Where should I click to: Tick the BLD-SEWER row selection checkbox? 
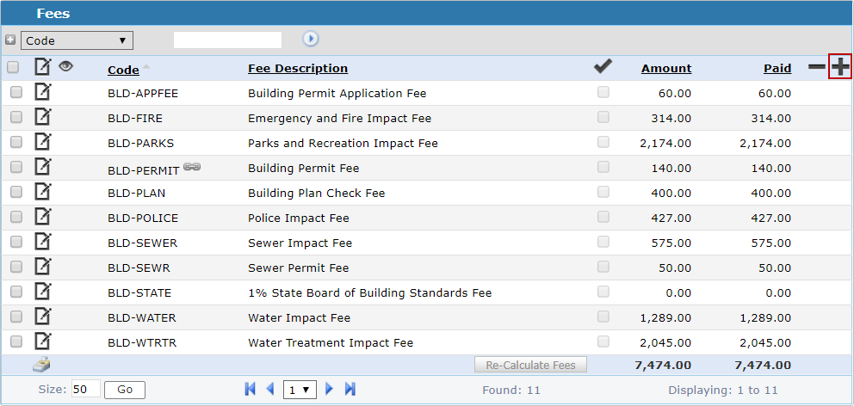(x=15, y=243)
